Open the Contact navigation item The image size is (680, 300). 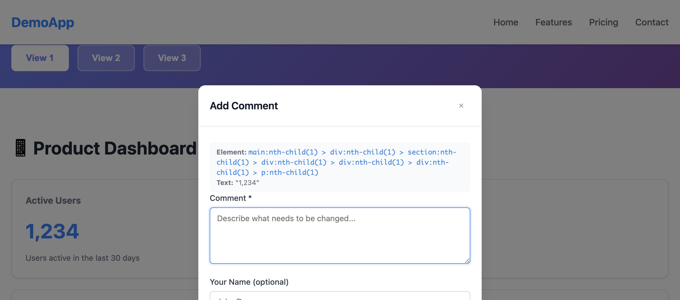tap(652, 22)
